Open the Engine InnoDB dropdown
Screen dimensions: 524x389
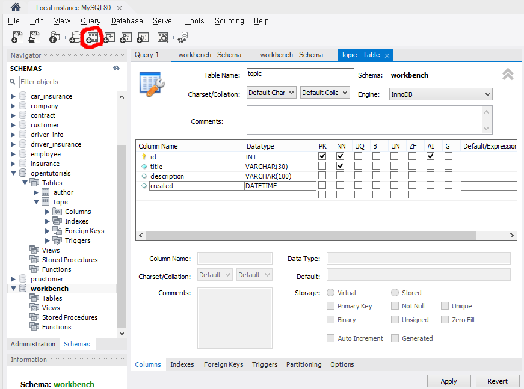pyautogui.click(x=440, y=94)
